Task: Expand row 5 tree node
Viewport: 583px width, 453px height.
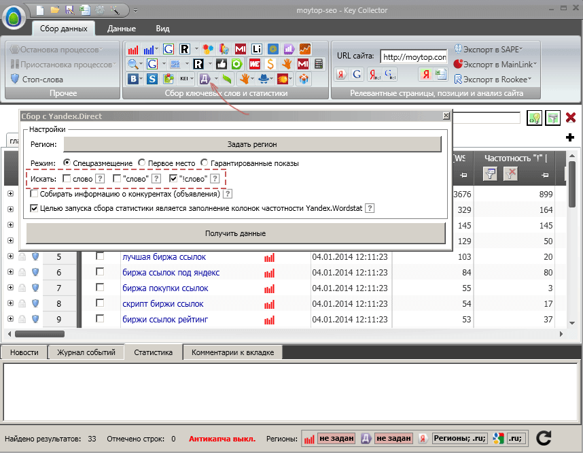Action: (x=10, y=256)
